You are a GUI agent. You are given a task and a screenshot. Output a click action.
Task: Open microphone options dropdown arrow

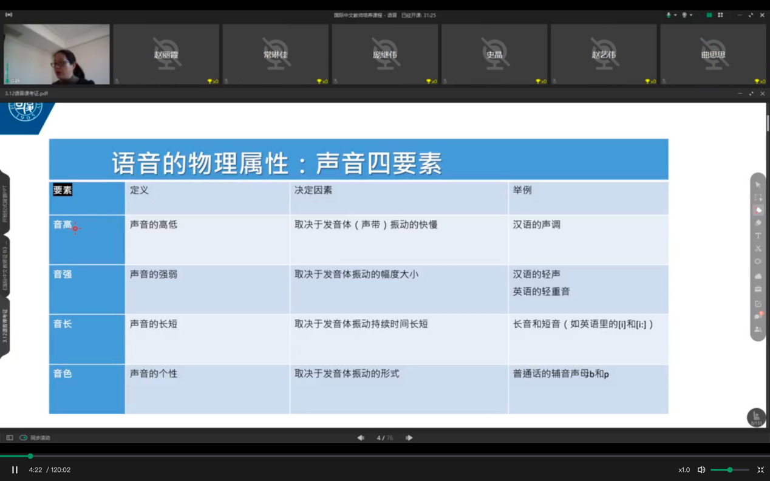tap(675, 15)
